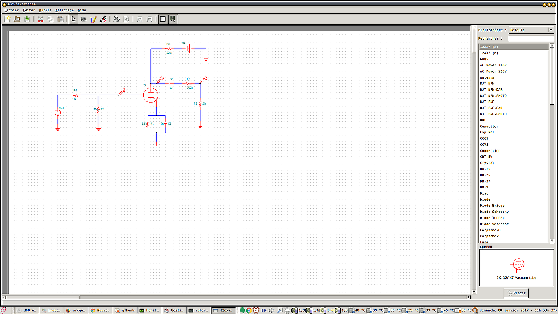558x314 pixels.
Task: Select the C1 47n capacitor
Action: pos(165,124)
